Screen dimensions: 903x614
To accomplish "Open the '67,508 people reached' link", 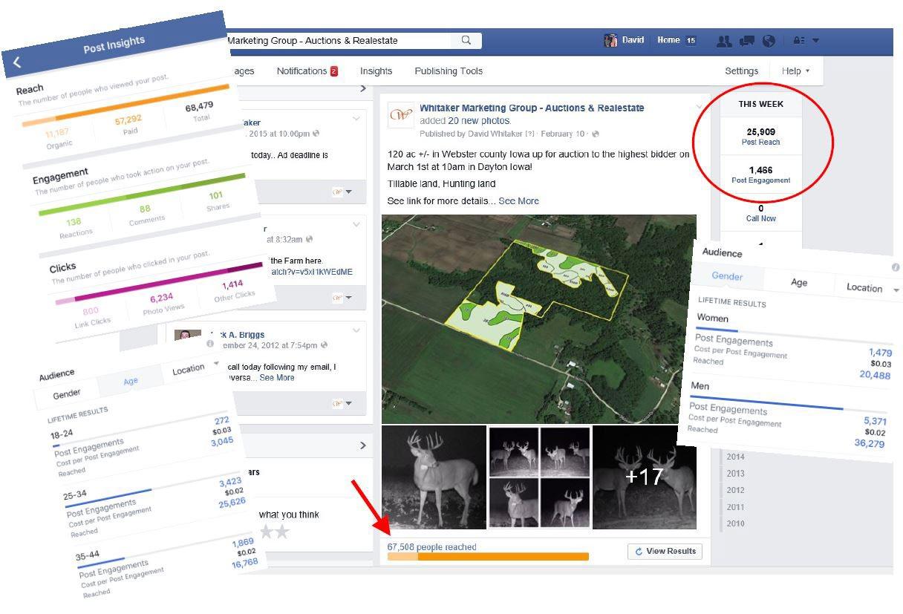I will 432,547.
